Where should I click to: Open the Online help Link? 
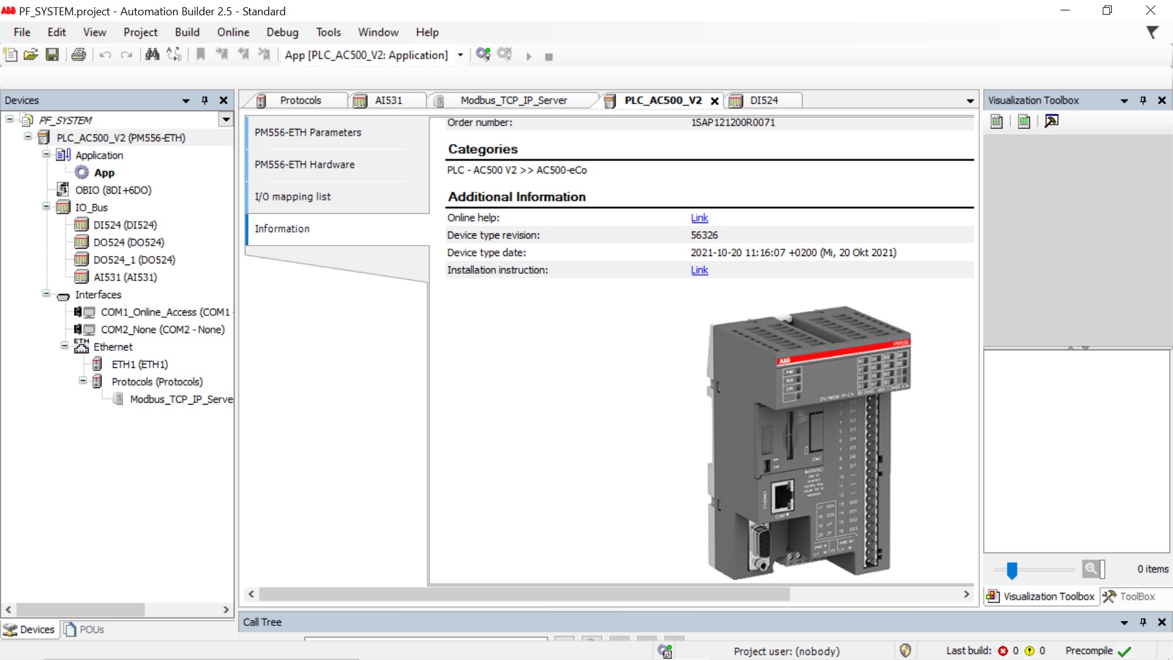coord(699,218)
